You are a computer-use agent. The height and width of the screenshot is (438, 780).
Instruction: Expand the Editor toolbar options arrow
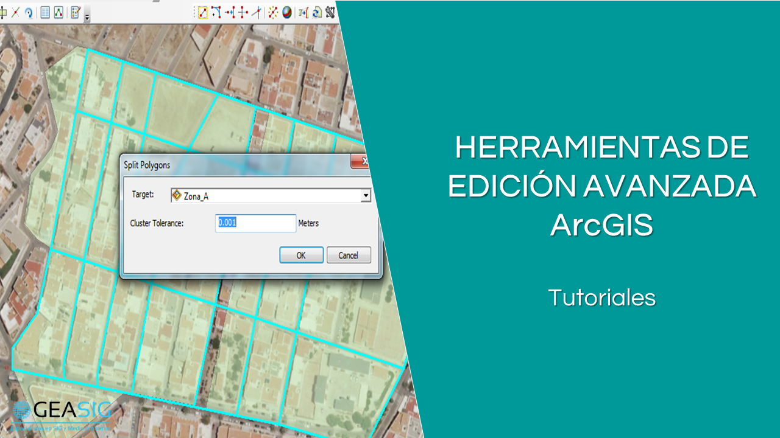point(87,17)
